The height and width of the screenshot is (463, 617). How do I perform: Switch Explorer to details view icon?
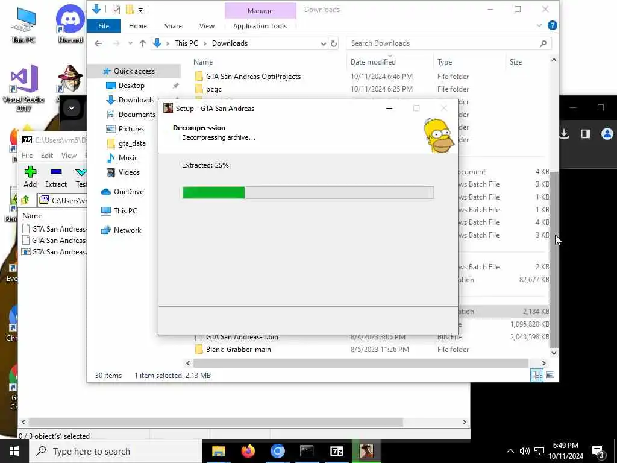(537, 375)
